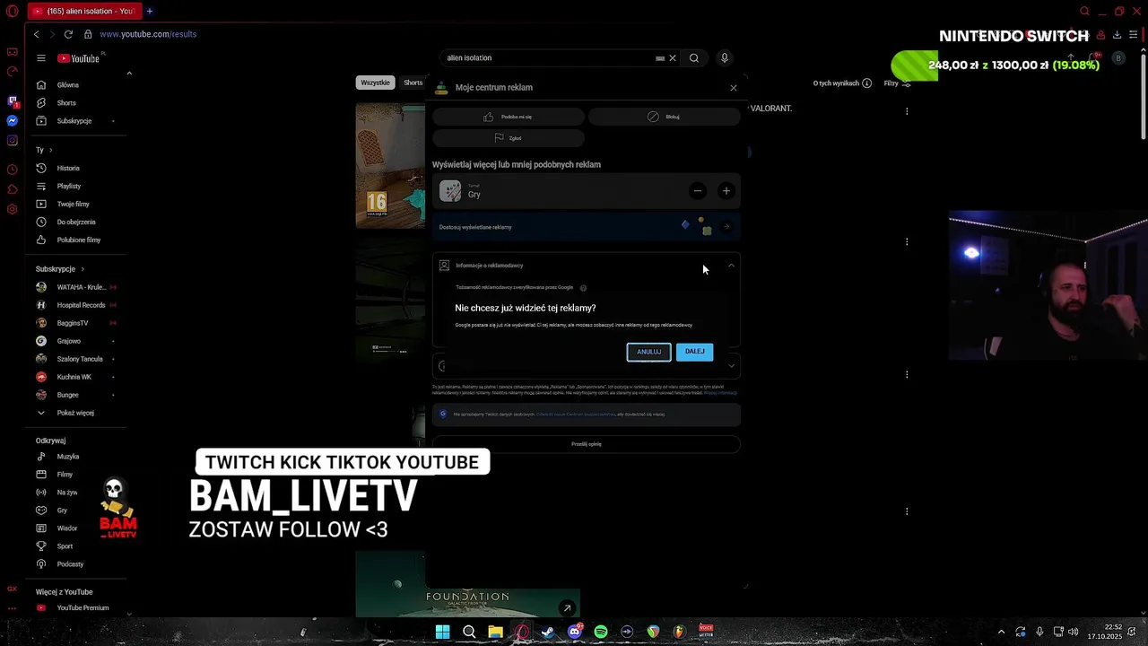The height and width of the screenshot is (646, 1148).
Task: Click the YouTube logo
Action: (x=79, y=58)
